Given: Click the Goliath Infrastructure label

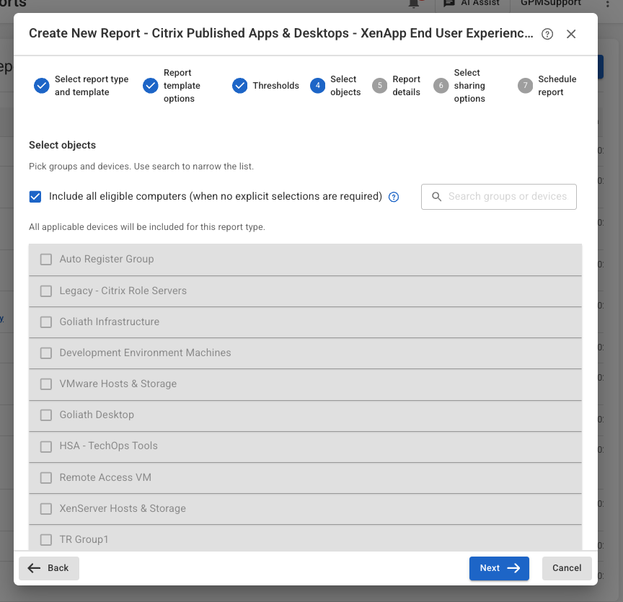Looking at the screenshot, I should click(110, 322).
